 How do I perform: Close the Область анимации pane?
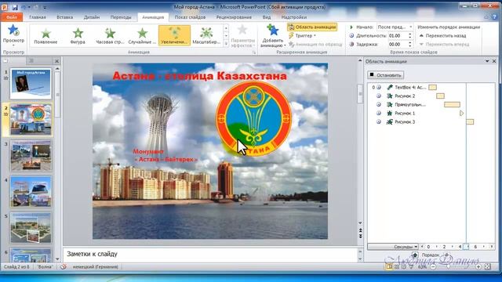click(x=494, y=61)
